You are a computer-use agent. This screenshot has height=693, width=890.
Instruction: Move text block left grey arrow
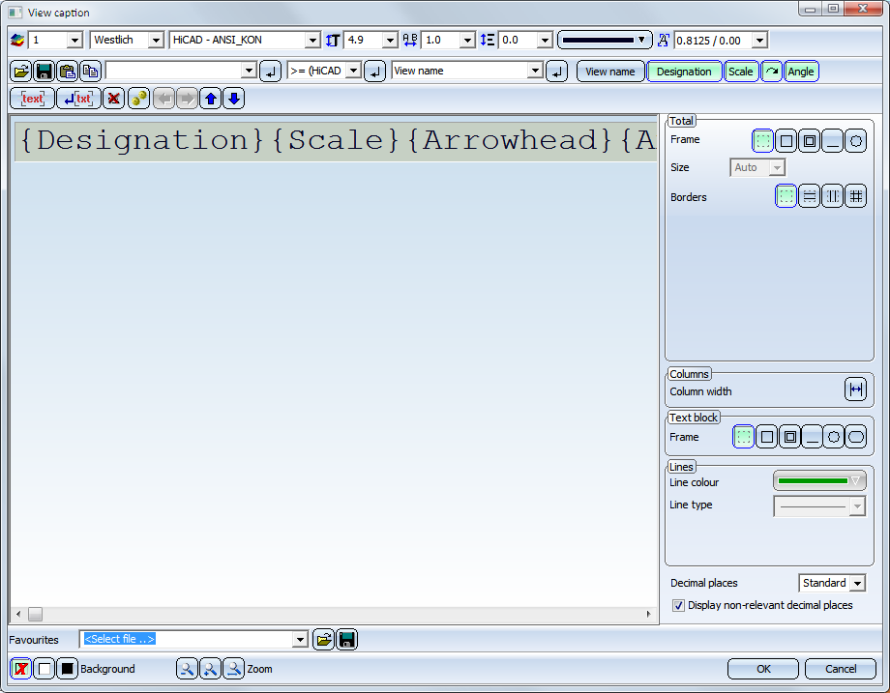pos(164,99)
